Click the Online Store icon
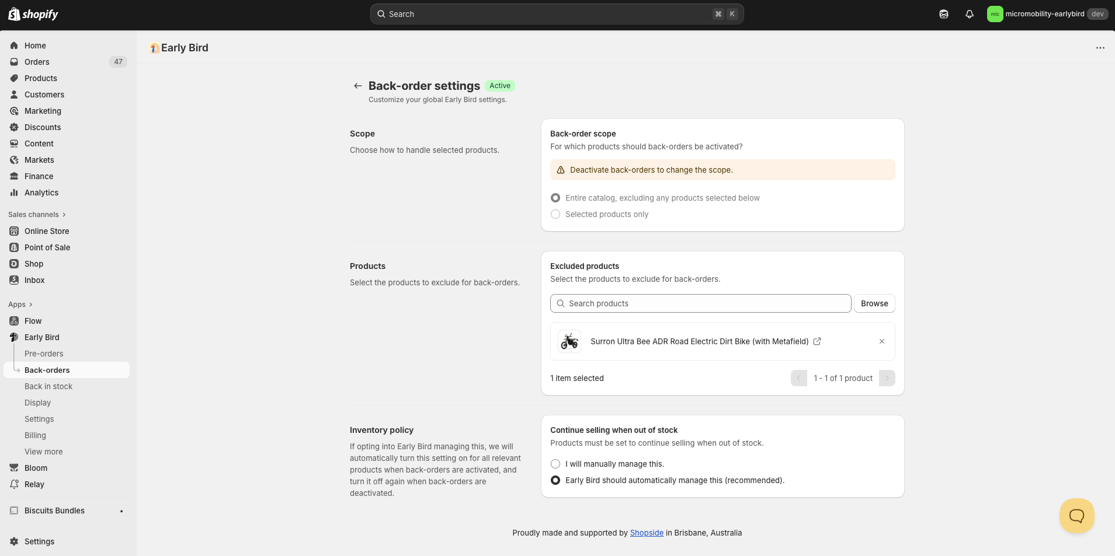The image size is (1115, 556). (x=14, y=231)
